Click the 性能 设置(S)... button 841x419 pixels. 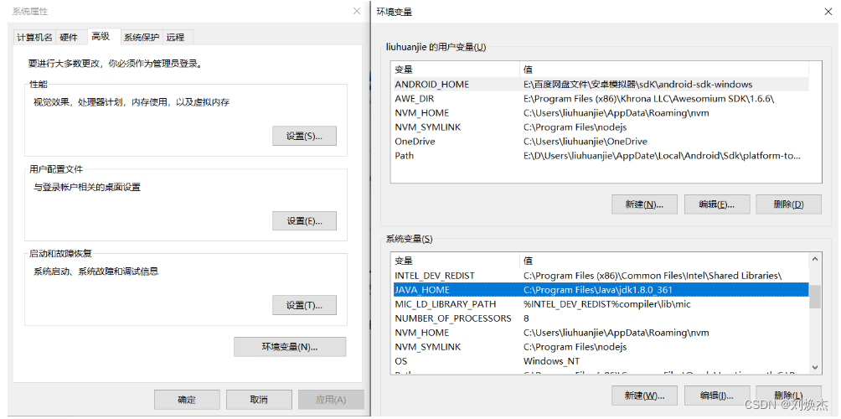304,137
